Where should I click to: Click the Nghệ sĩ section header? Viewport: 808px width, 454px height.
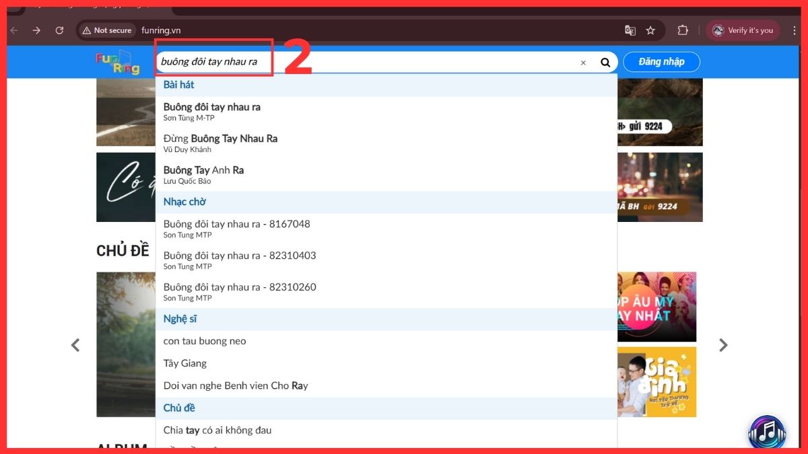point(386,319)
